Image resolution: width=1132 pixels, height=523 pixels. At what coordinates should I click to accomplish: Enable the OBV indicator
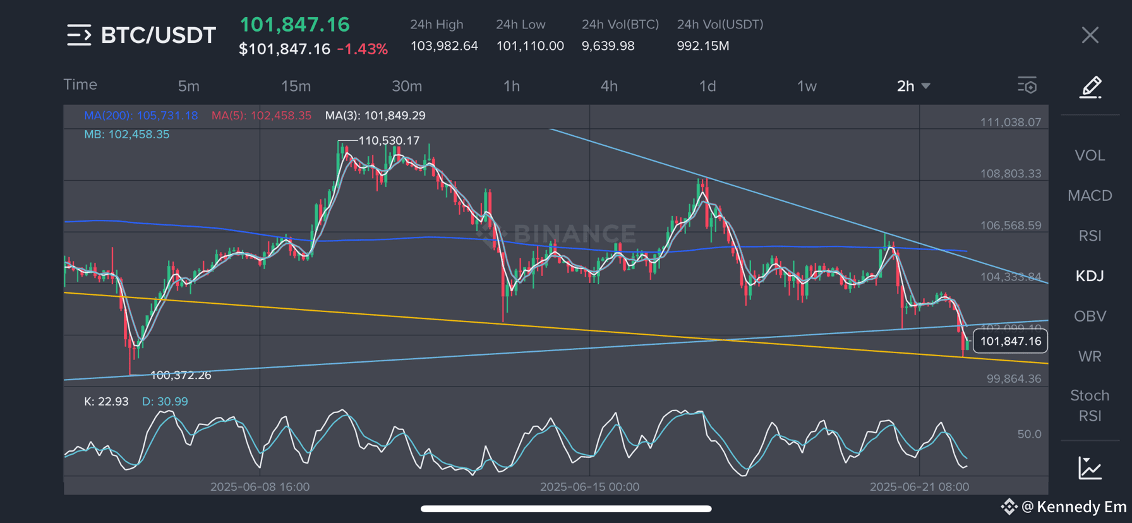click(x=1090, y=316)
